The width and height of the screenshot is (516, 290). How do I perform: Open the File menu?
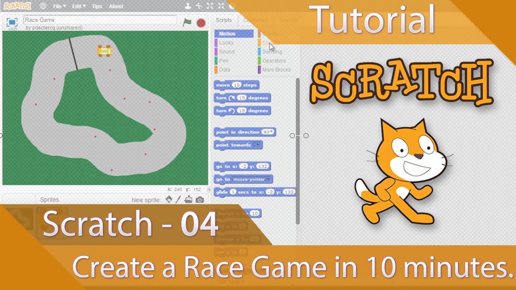click(59, 6)
